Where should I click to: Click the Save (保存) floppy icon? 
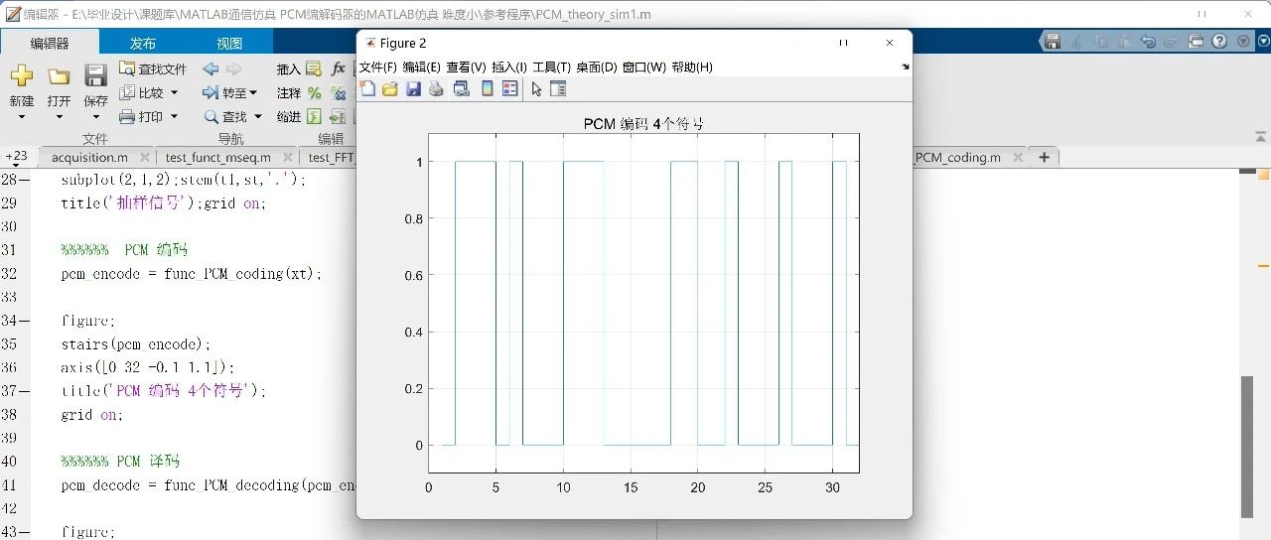(x=95, y=76)
